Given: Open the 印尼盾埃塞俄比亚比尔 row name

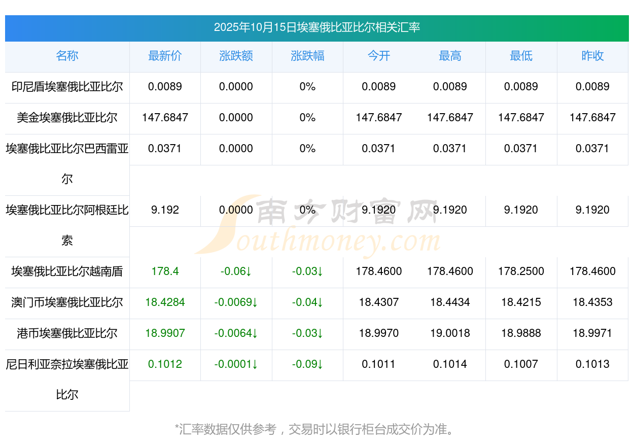Looking at the screenshot, I should [x=67, y=87].
